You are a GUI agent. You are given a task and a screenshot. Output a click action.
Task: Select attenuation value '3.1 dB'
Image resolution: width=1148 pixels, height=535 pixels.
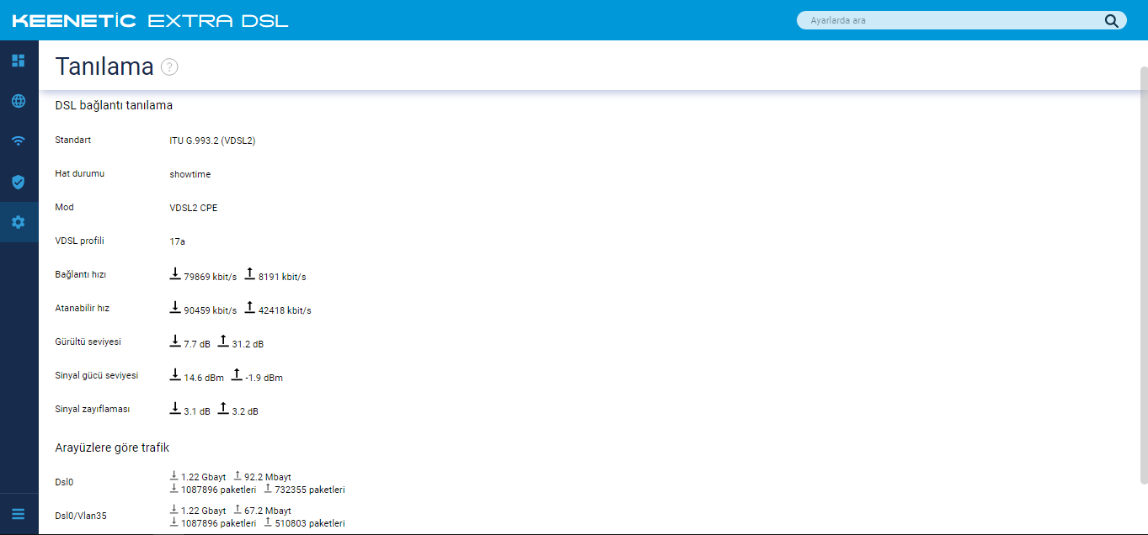click(197, 411)
